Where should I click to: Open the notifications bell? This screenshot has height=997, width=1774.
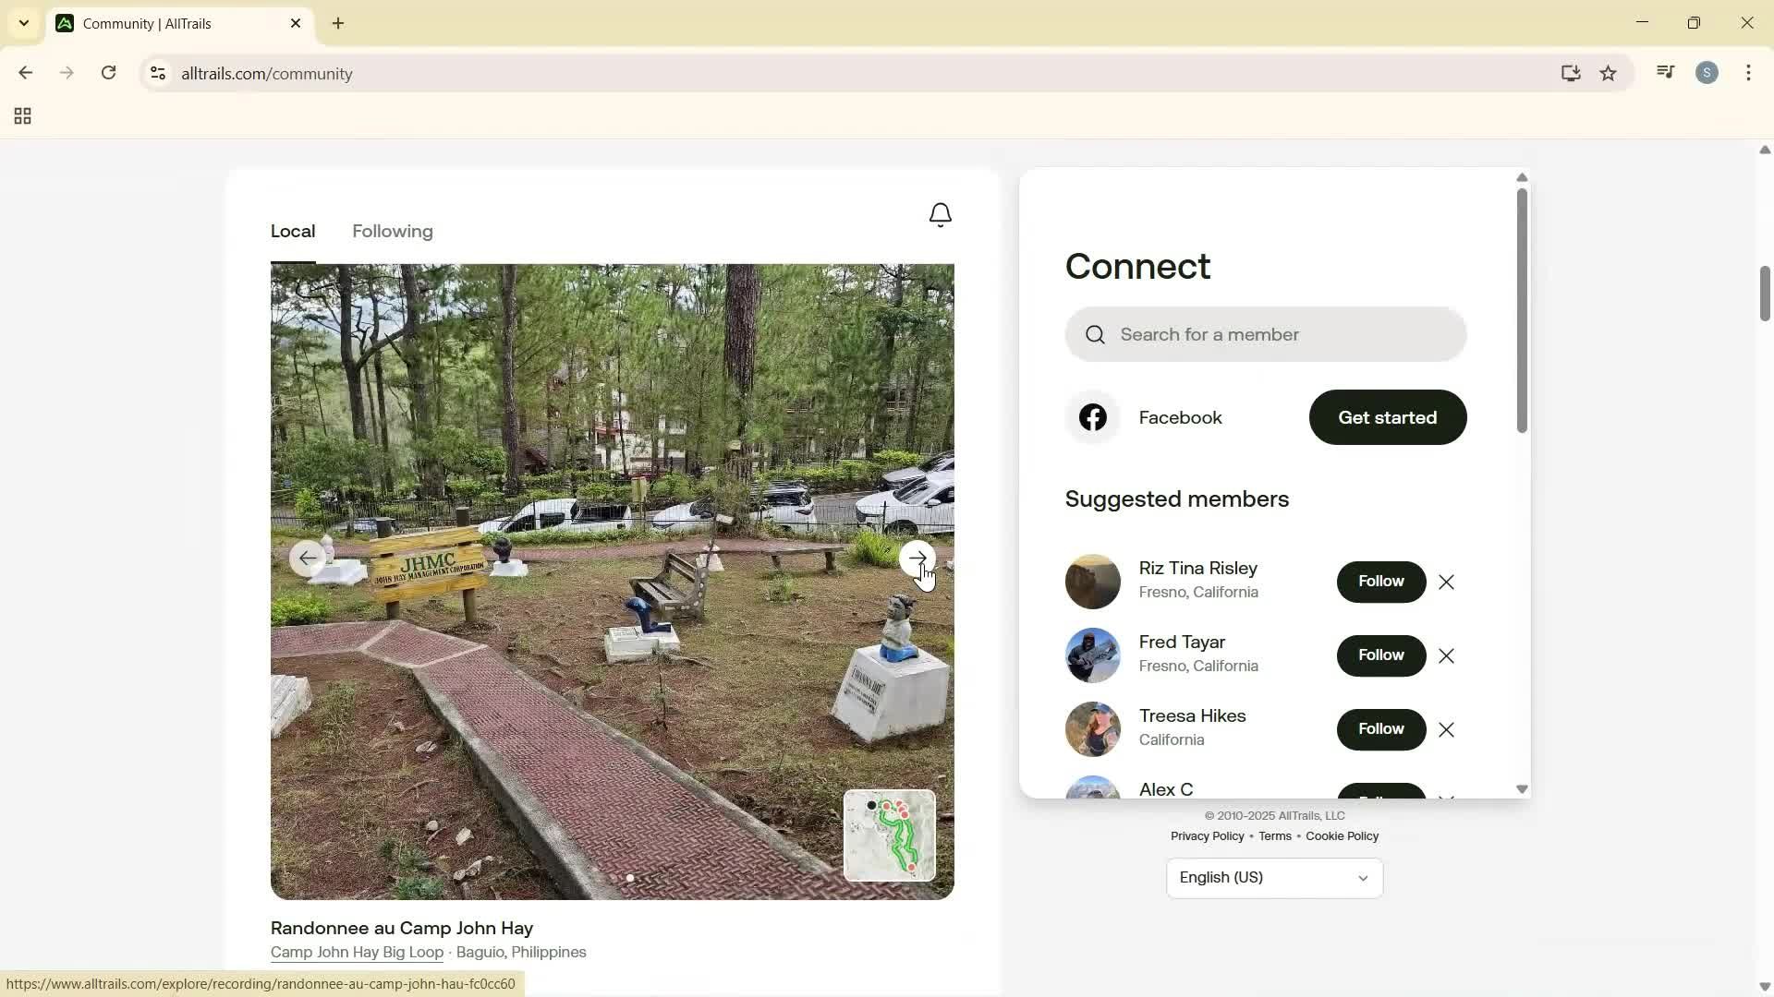940,214
